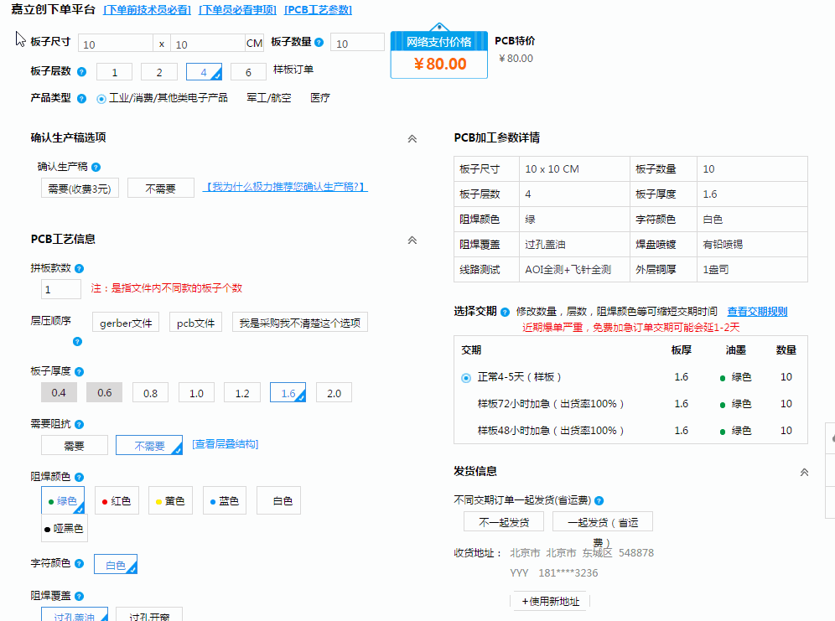Select the 军工/航空 product type

268,98
